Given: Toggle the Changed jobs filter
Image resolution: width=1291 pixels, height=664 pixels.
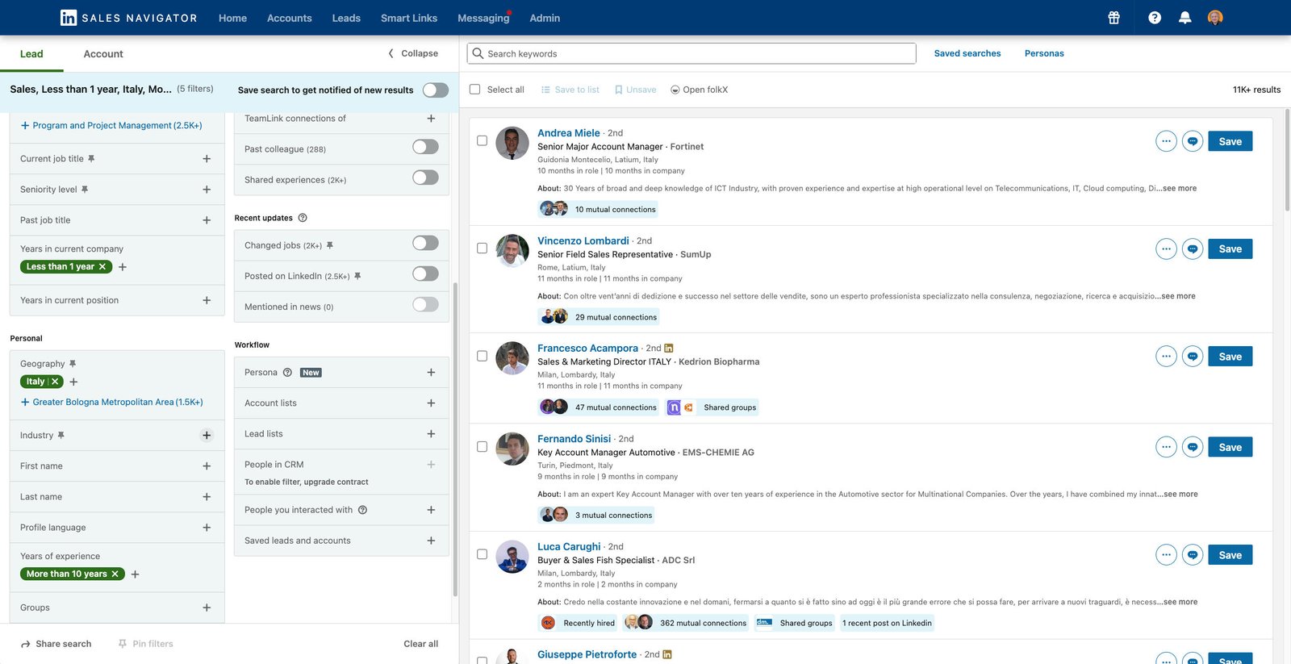Looking at the screenshot, I should pos(425,243).
